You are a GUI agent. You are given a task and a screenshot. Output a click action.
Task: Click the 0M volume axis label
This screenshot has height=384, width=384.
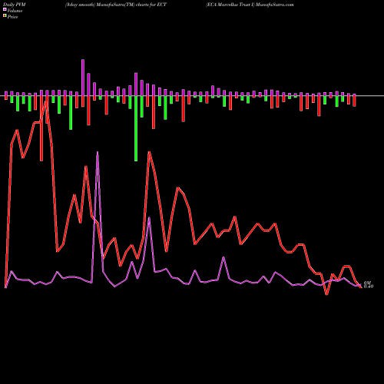pyautogui.click(x=367, y=283)
